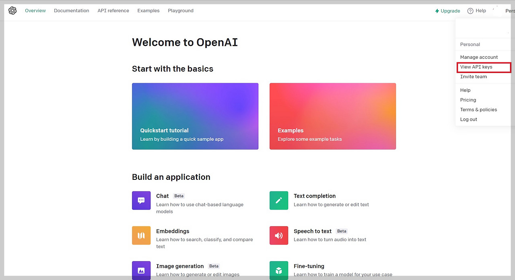515x280 pixels.
Task: Click the OpenAI logo icon
Action: pyautogui.click(x=12, y=10)
